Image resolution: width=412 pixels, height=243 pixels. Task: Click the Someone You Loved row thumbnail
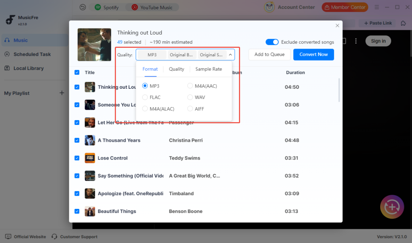[x=90, y=105]
